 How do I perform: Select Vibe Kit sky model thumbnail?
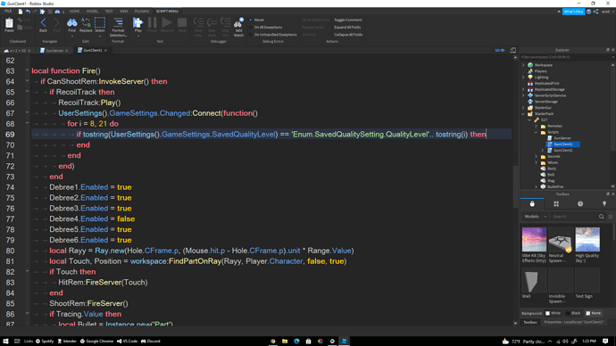(x=534, y=239)
